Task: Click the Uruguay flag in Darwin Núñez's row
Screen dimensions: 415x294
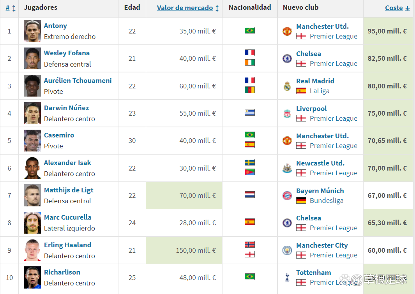Action: click(250, 113)
